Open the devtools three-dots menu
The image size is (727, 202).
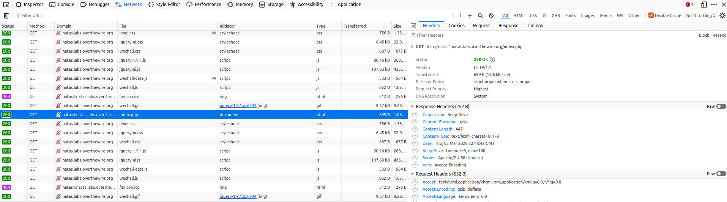click(x=714, y=5)
